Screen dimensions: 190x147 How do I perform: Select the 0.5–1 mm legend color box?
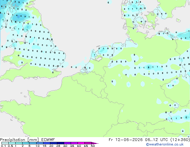[x=12, y=143]
